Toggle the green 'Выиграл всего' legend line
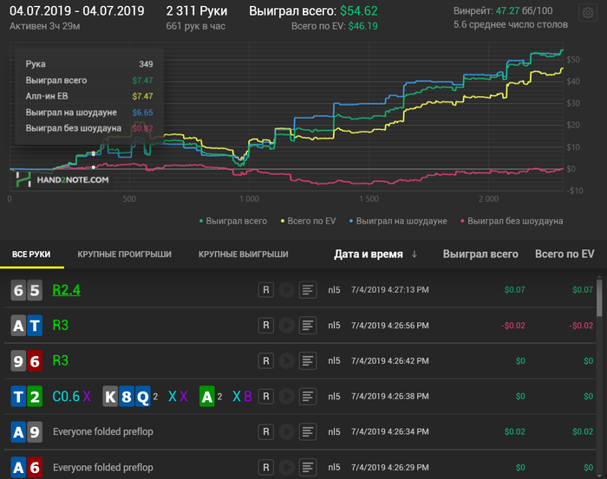Screen dimensions: 607x479 [x=234, y=221]
